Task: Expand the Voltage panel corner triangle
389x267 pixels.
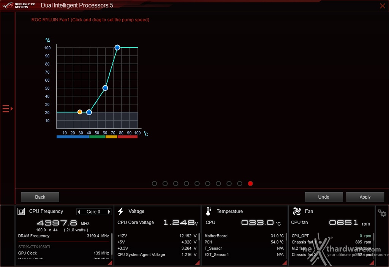Action: pyautogui.click(x=197, y=262)
